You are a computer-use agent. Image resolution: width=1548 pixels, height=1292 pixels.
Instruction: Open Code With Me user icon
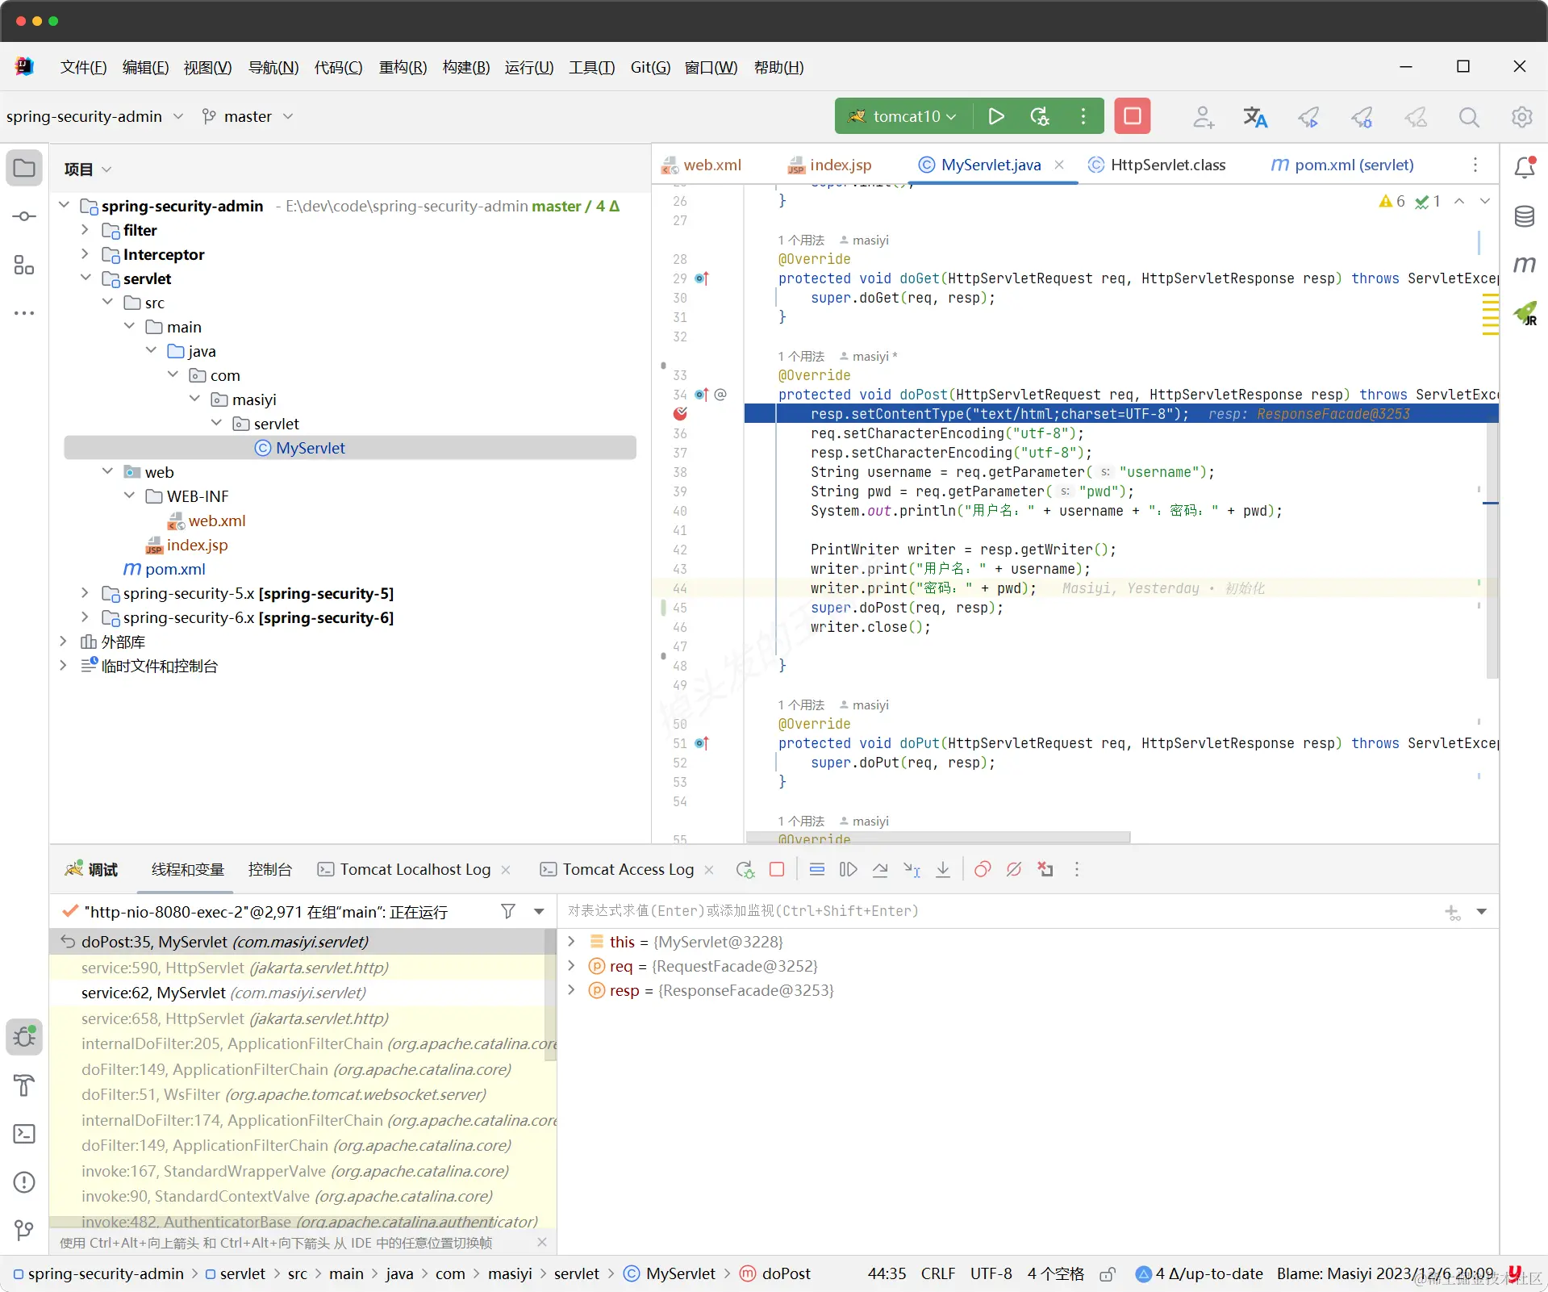click(1204, 117)
